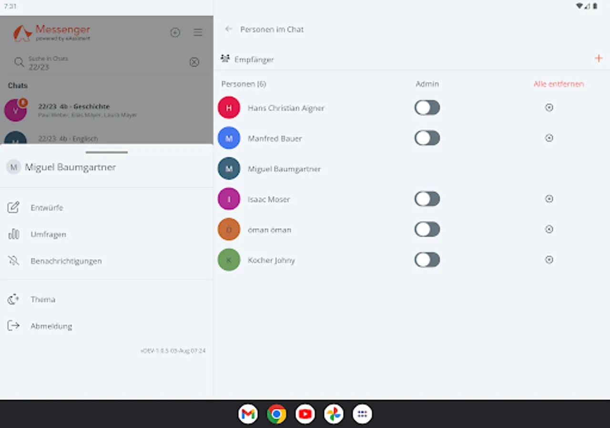Open Gmail from the taskbar
Screen dimensions: 610x428
(x=248, y=414)
